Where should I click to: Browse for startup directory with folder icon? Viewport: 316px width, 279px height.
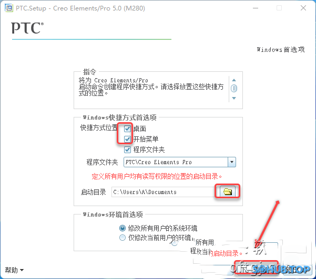[228, 191]
